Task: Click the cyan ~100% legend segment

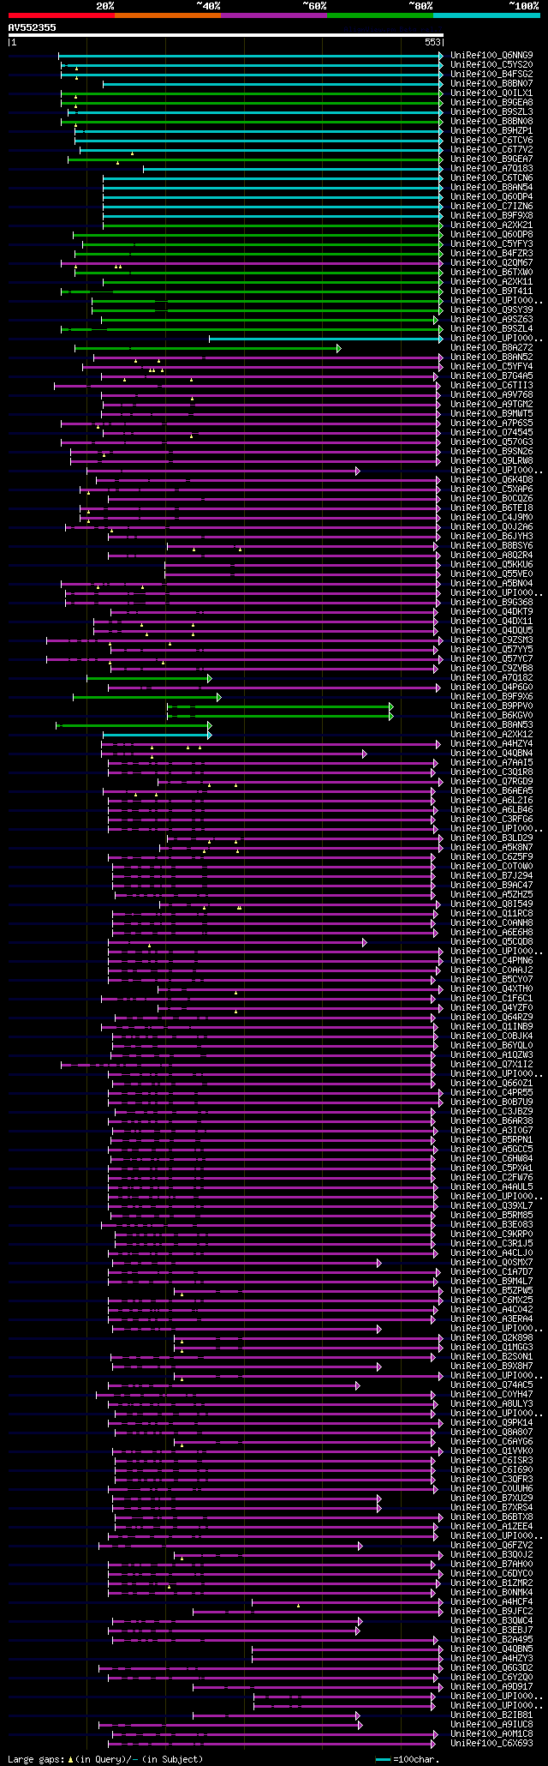Action: point(485,15)
